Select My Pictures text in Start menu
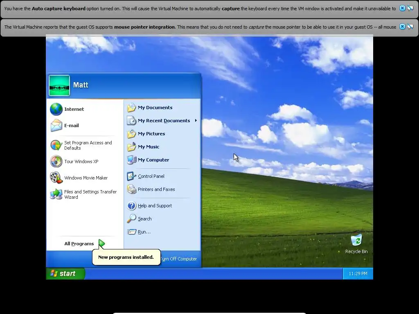 (151, 134)
